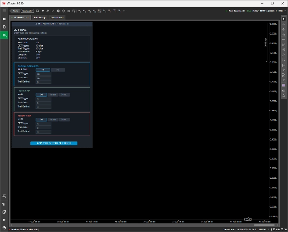288x232 pixels.
Task: Expand the account selector dropdown arrow
Action: pyautogui.click(x=285, y=11)
